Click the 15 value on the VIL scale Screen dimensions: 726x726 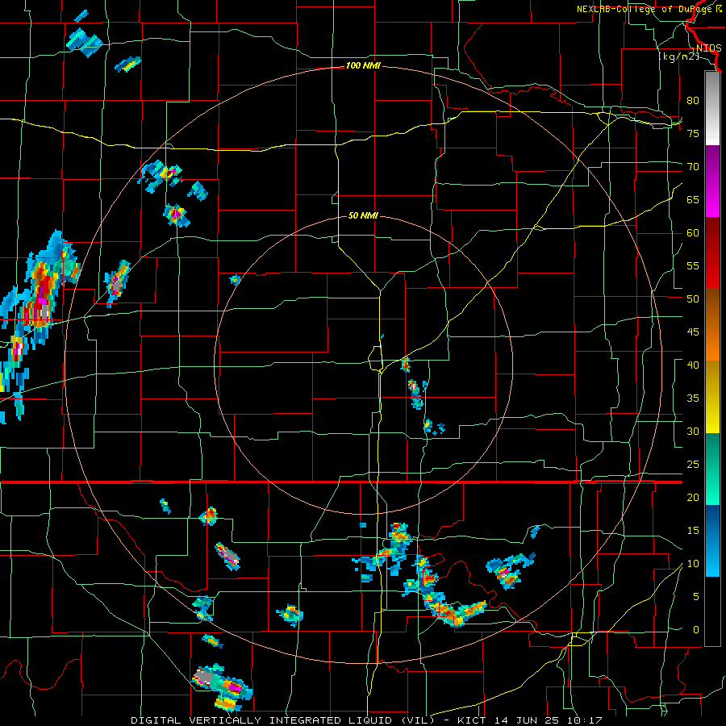(693, 530)
